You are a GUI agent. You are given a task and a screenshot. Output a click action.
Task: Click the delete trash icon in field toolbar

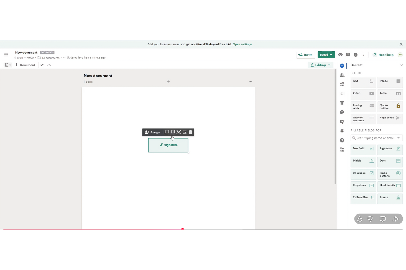coord(190,132)
